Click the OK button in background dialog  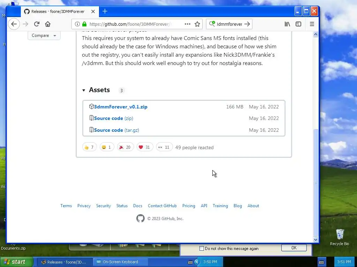point(294,248)
